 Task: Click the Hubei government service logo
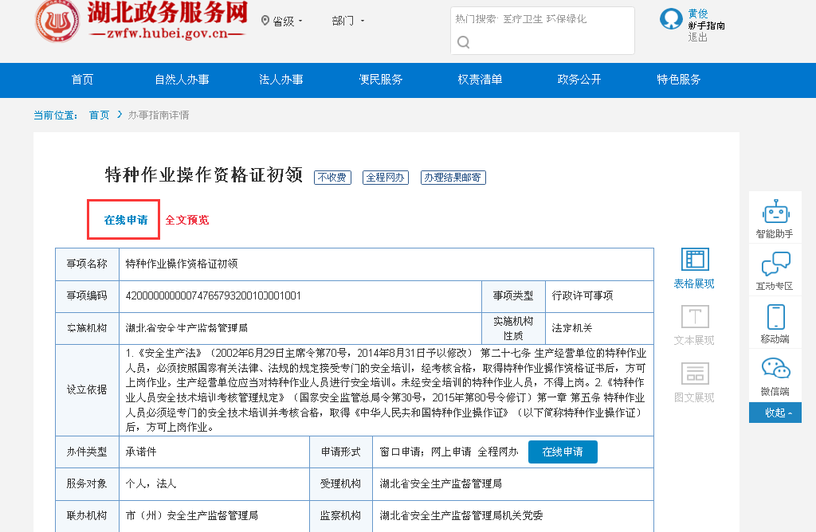[57, 22]
